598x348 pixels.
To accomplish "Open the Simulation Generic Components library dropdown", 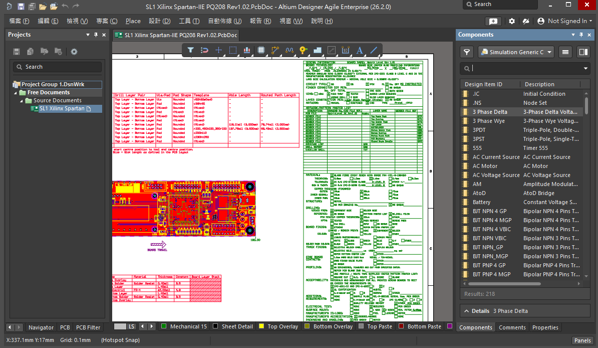I will pyautogui.click(x=516, y=52).
